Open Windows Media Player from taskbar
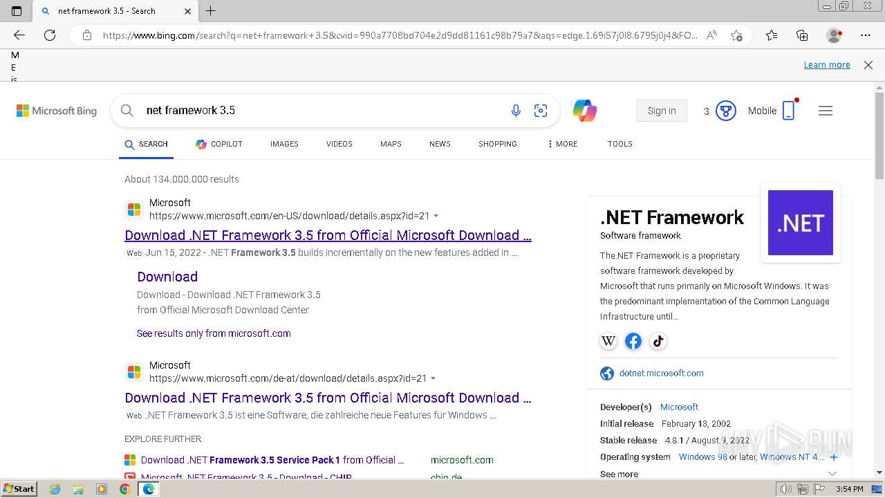 point(102,489)
